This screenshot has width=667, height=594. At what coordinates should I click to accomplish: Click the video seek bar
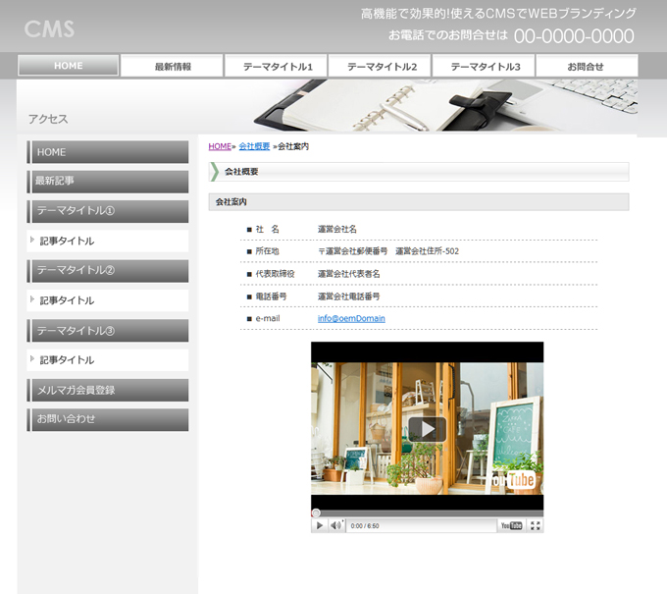click(427, 513)
